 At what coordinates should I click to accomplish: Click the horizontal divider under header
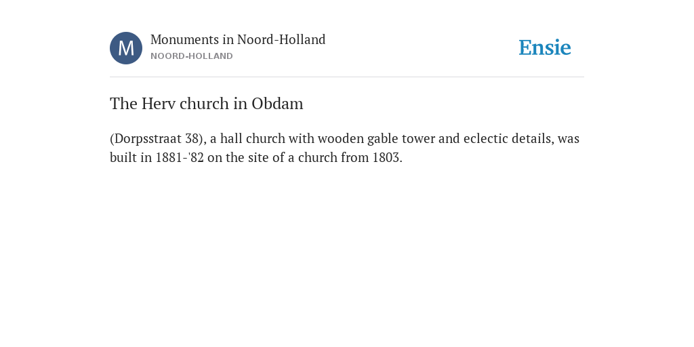pyautogui.click(x=347, y=77)
